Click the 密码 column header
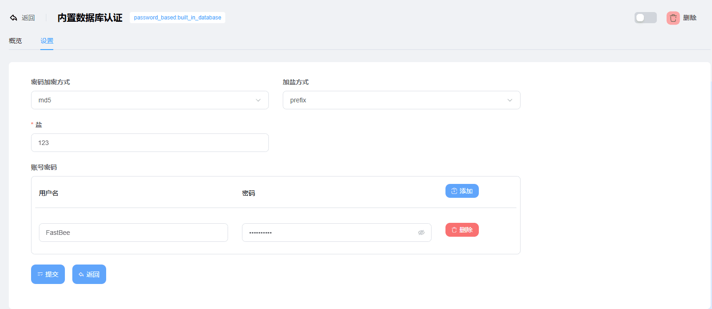Image resolution: width=712 pixels, height=309 pixels. (248, 193)
